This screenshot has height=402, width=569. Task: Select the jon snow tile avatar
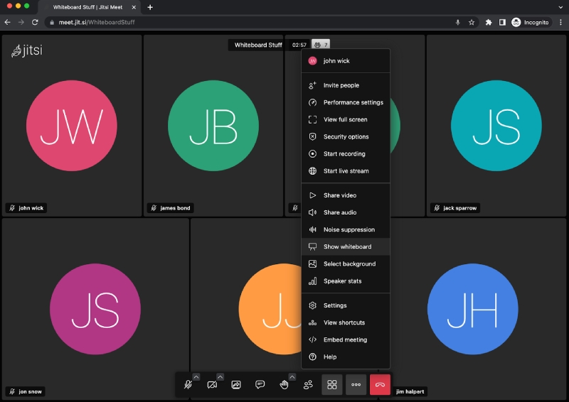(95, 309)
